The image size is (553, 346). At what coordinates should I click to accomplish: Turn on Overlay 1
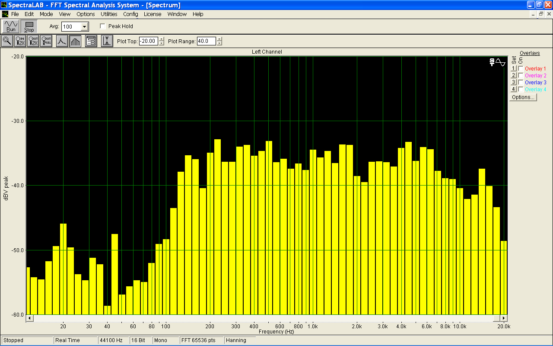click(521, 69)
